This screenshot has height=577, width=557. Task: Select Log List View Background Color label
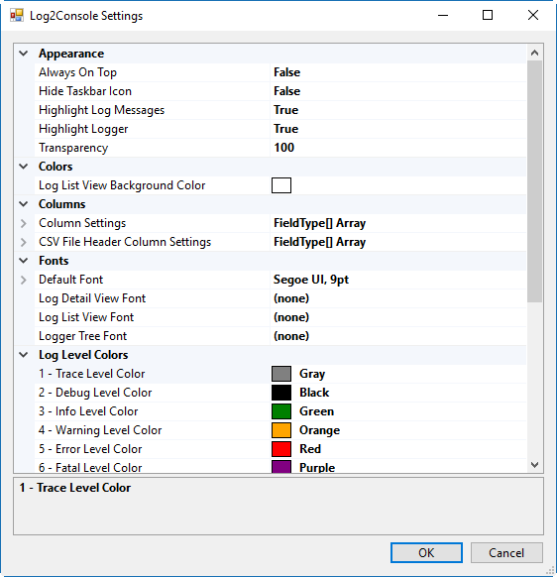122,185
